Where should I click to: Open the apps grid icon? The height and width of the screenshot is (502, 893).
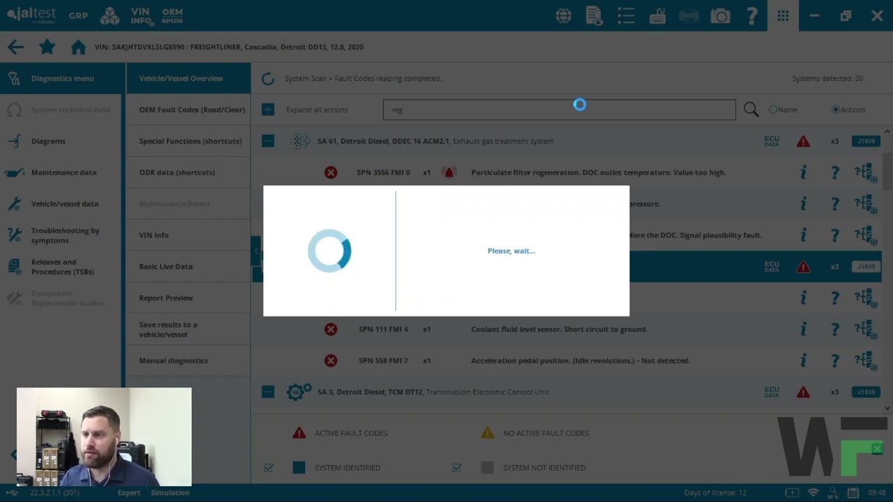pos(783,15)
